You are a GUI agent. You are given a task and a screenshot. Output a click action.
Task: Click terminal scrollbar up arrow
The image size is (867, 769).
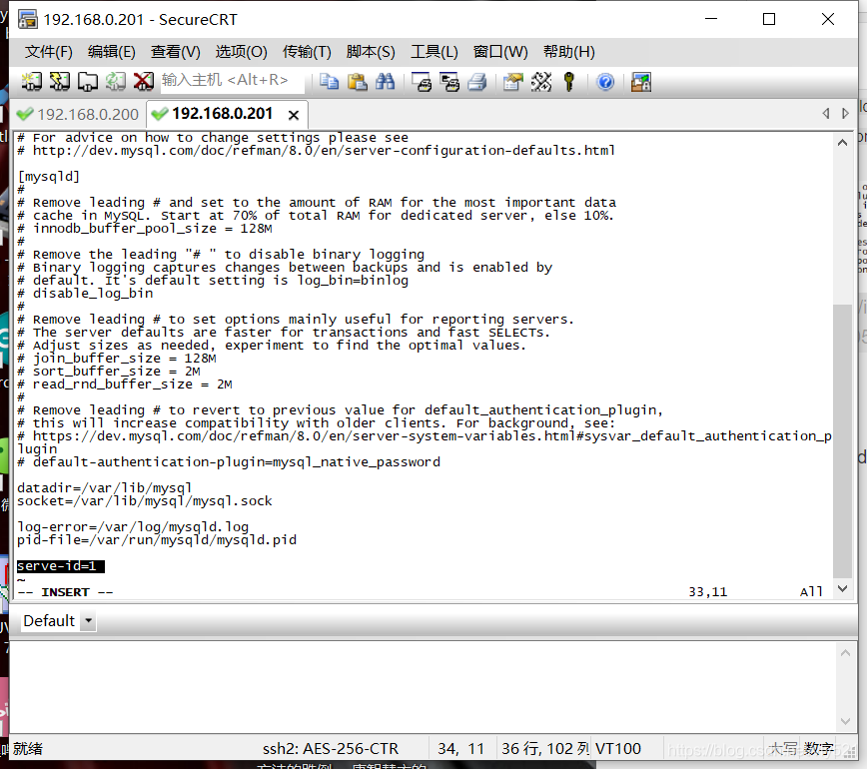click(842, 143)
